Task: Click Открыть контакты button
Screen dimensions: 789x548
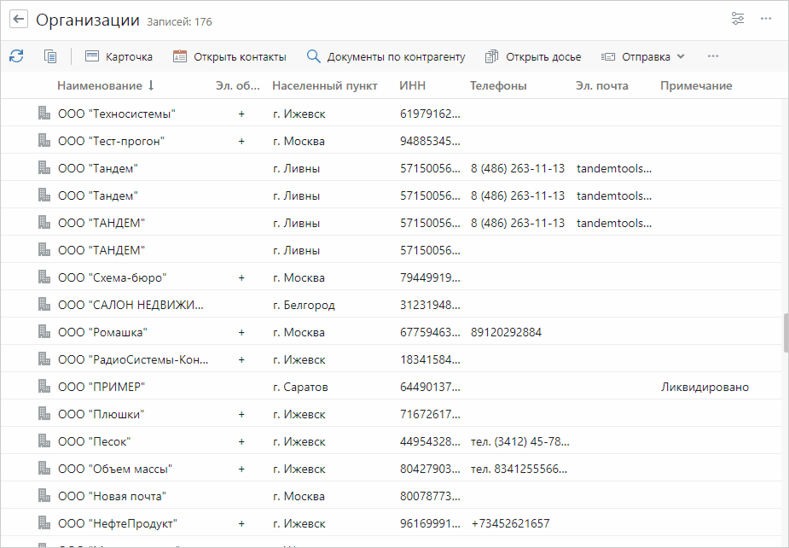Action: [229, 56]
